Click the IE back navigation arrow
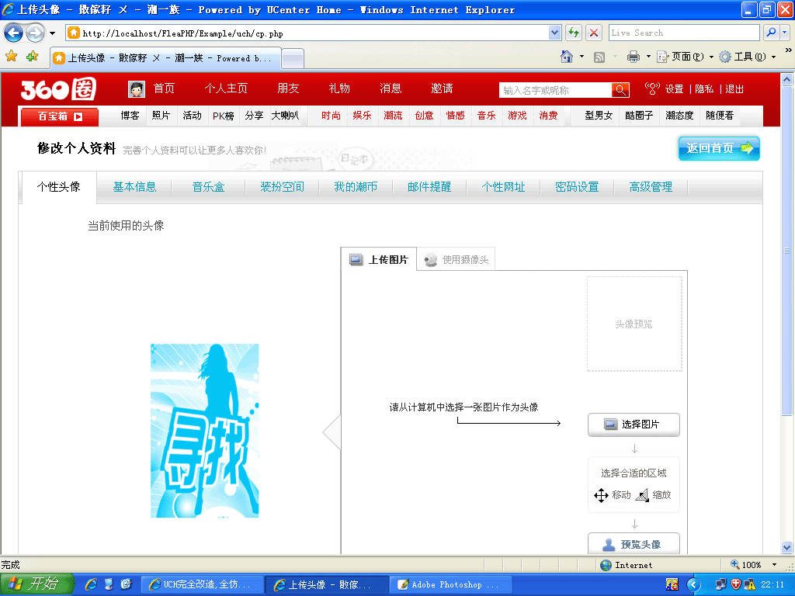The height and width of the screenshot is (596, 795). click(14, 33)
